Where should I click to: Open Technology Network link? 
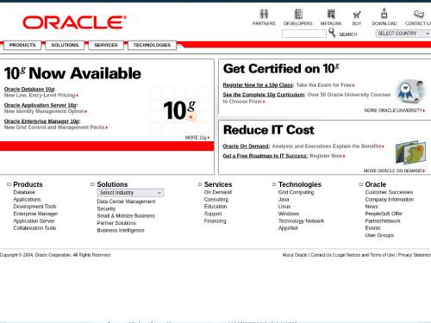click(x=301, y=221)
